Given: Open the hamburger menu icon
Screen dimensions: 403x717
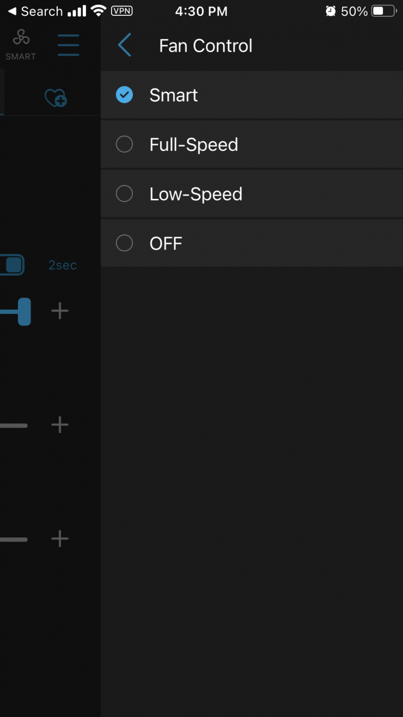Looking at the screenshot, I should coord(69,45).
